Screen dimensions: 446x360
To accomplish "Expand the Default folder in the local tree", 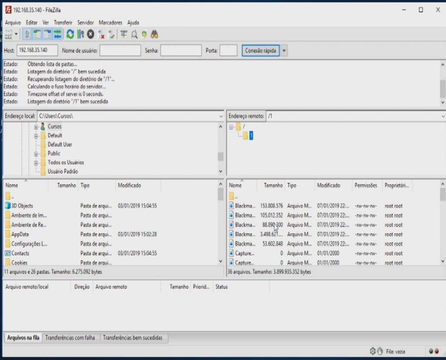I will point(36,136).
